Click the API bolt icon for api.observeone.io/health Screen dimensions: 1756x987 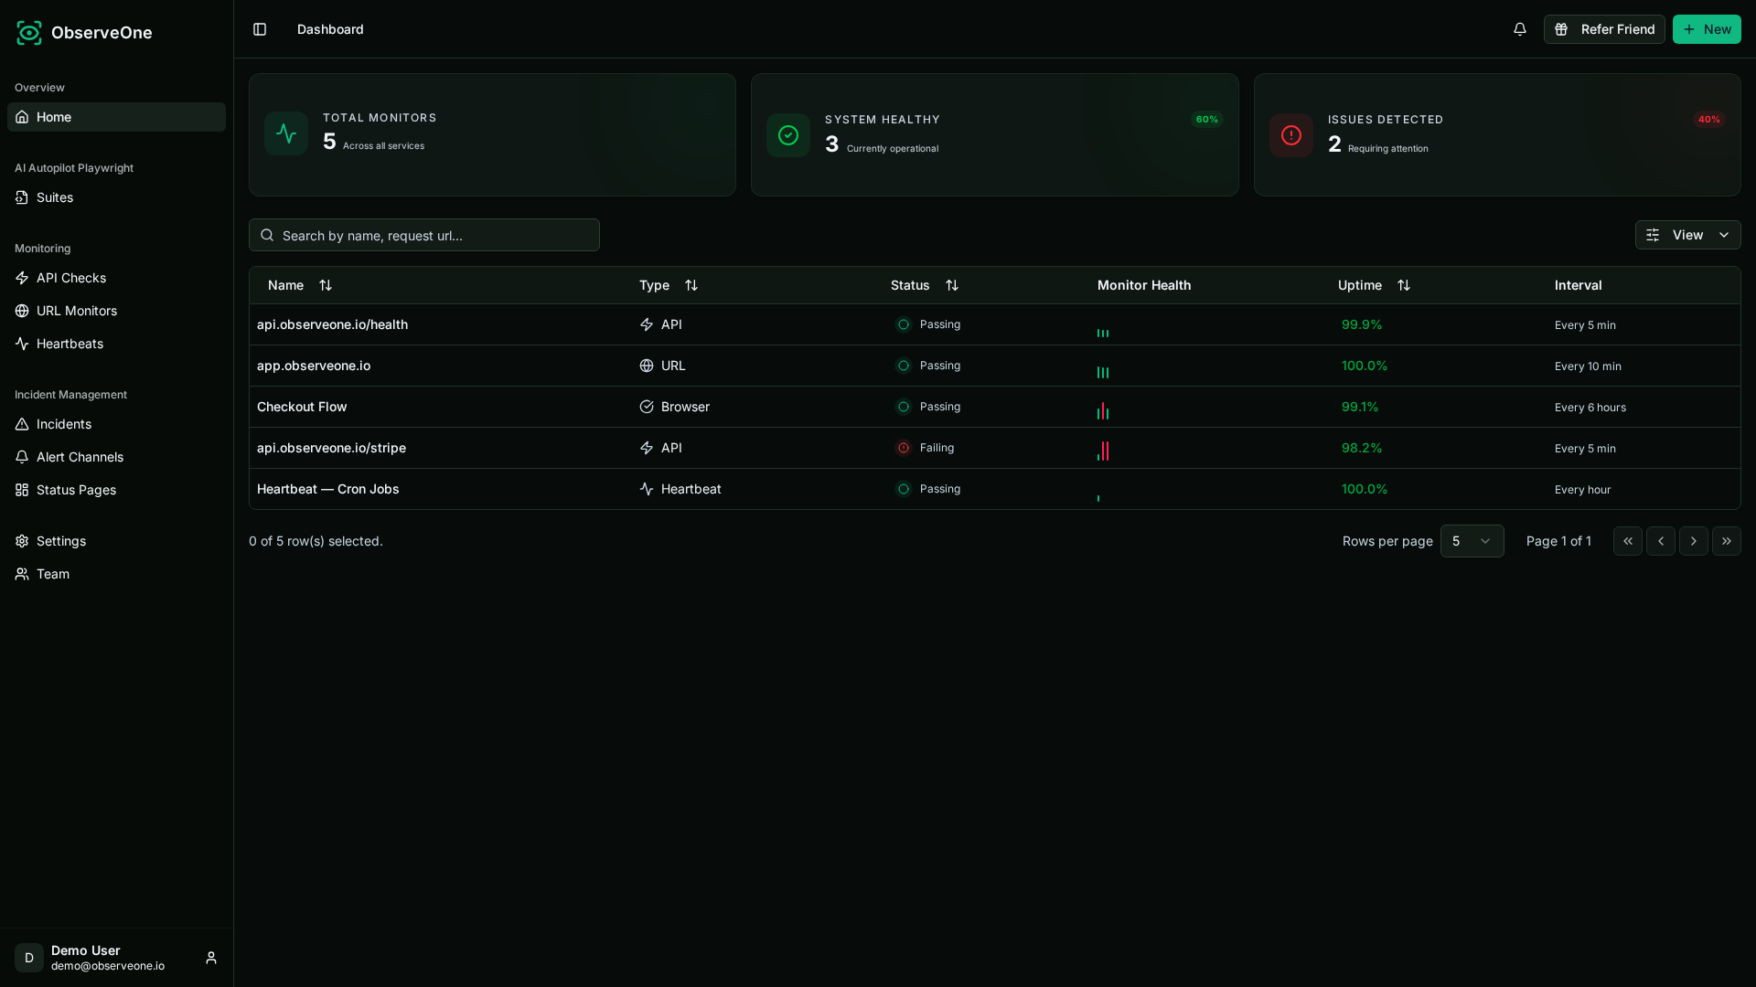click(647, 324)
